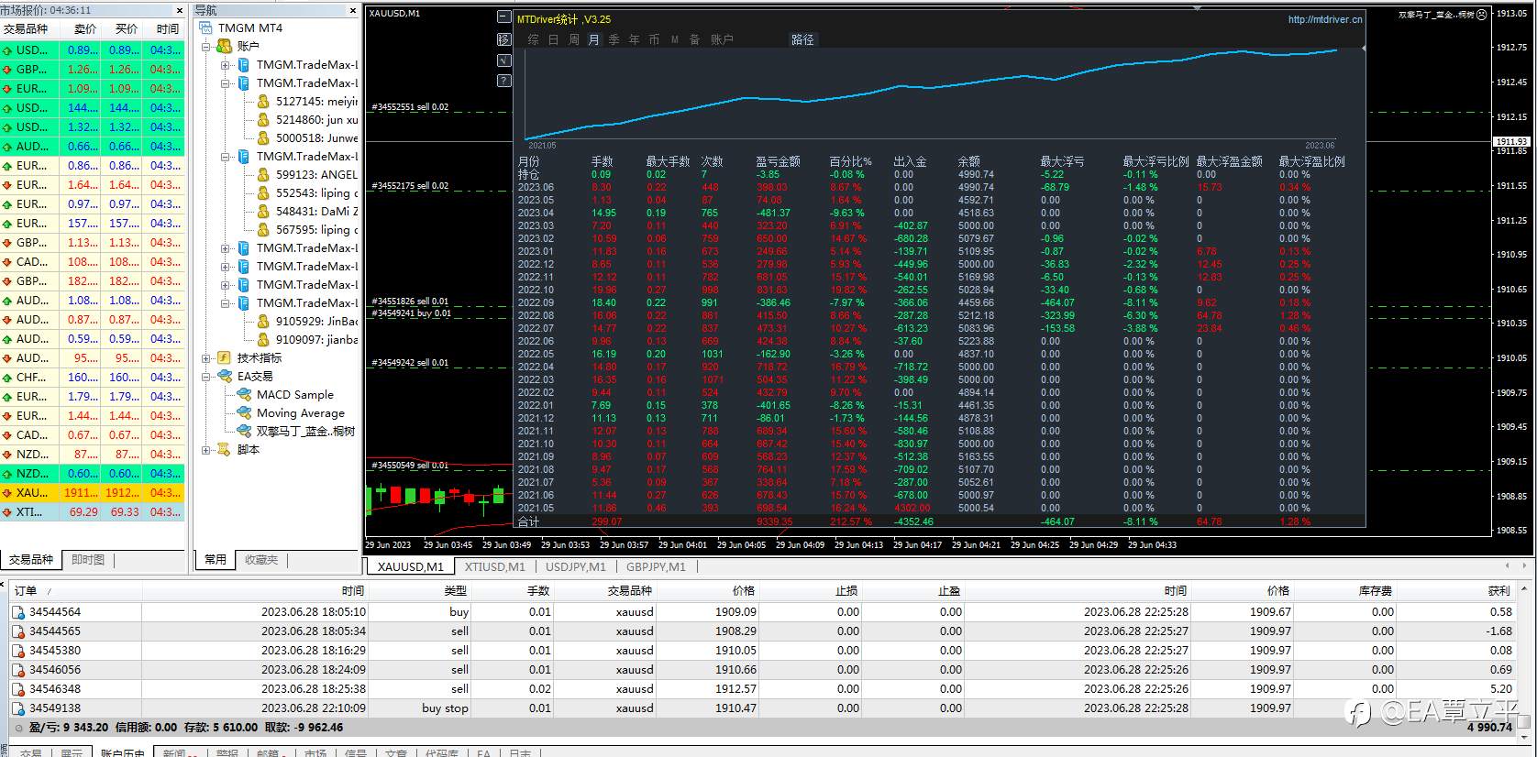Click user icon for account 552543
1537x757 pixels.
click(263, 192)
